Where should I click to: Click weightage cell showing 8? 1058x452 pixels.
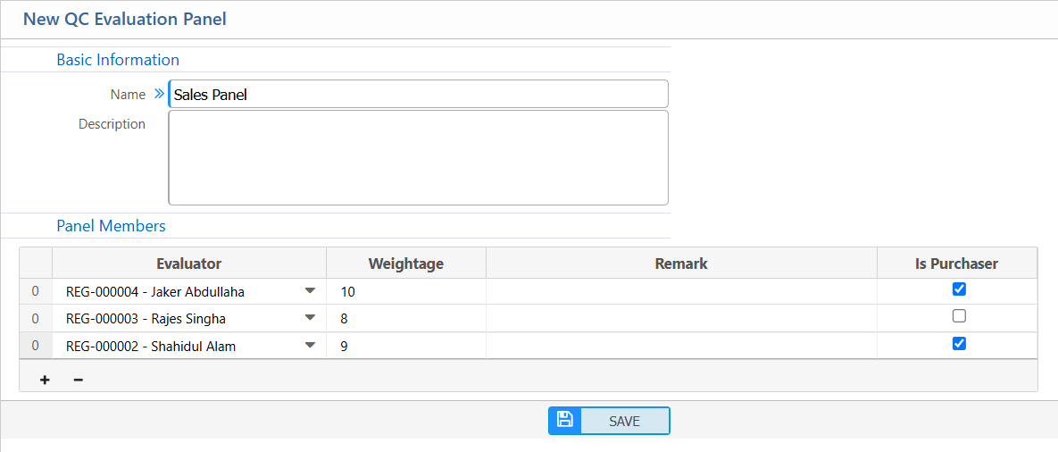point(406,318)
